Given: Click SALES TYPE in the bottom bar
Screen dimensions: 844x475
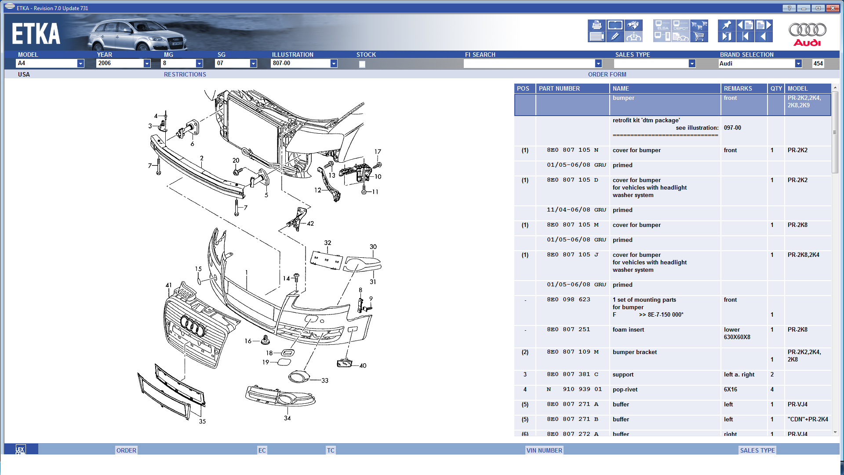Looking at the screenshot, I should (x=757, y=450).
